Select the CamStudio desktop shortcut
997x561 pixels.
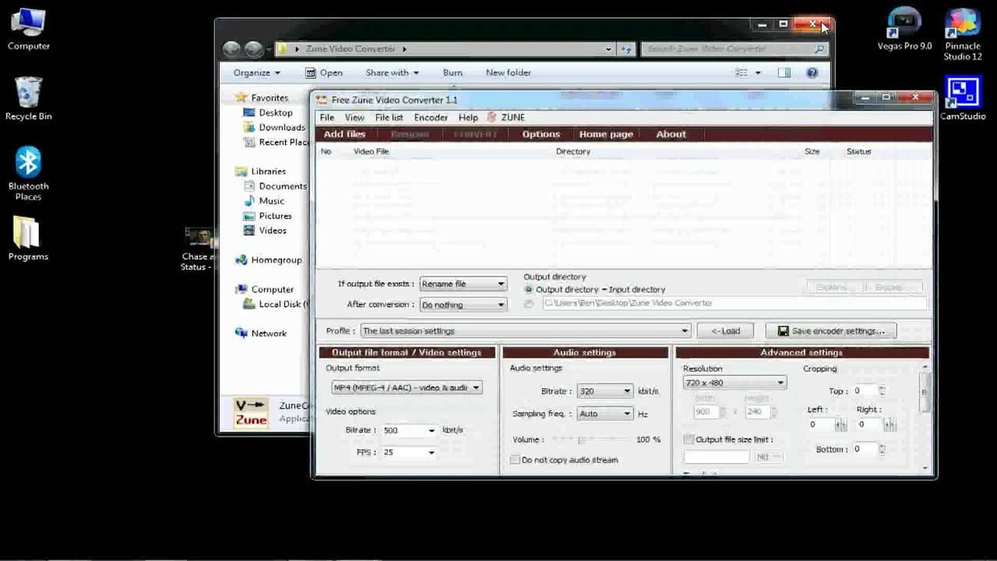click(x=963, y=98)
